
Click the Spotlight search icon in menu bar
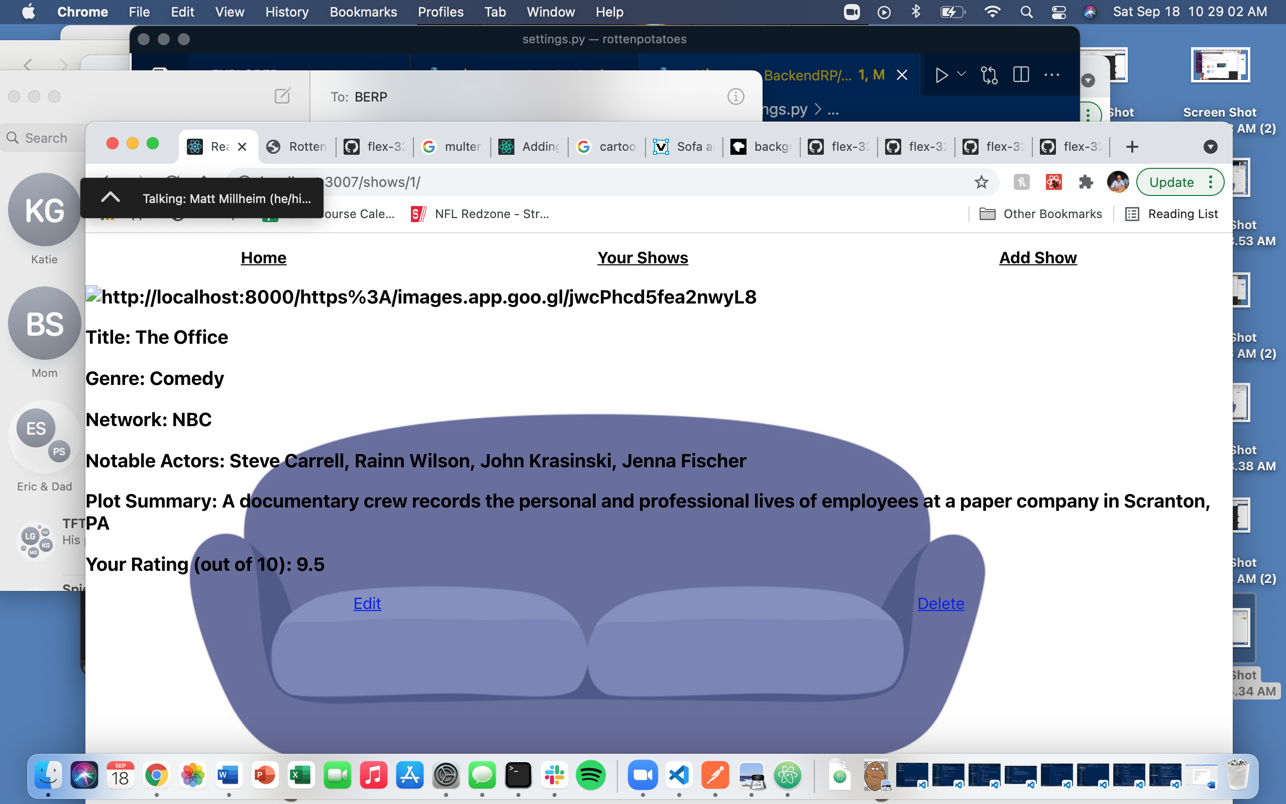[1026, 12]
